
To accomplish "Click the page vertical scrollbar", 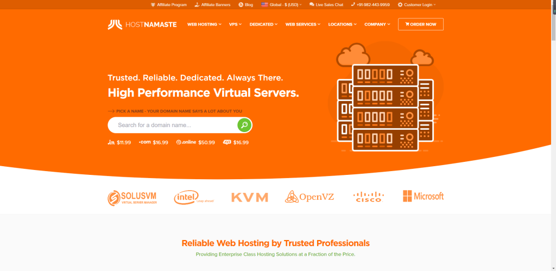I will pyautogui.click(x=553, y=136).
